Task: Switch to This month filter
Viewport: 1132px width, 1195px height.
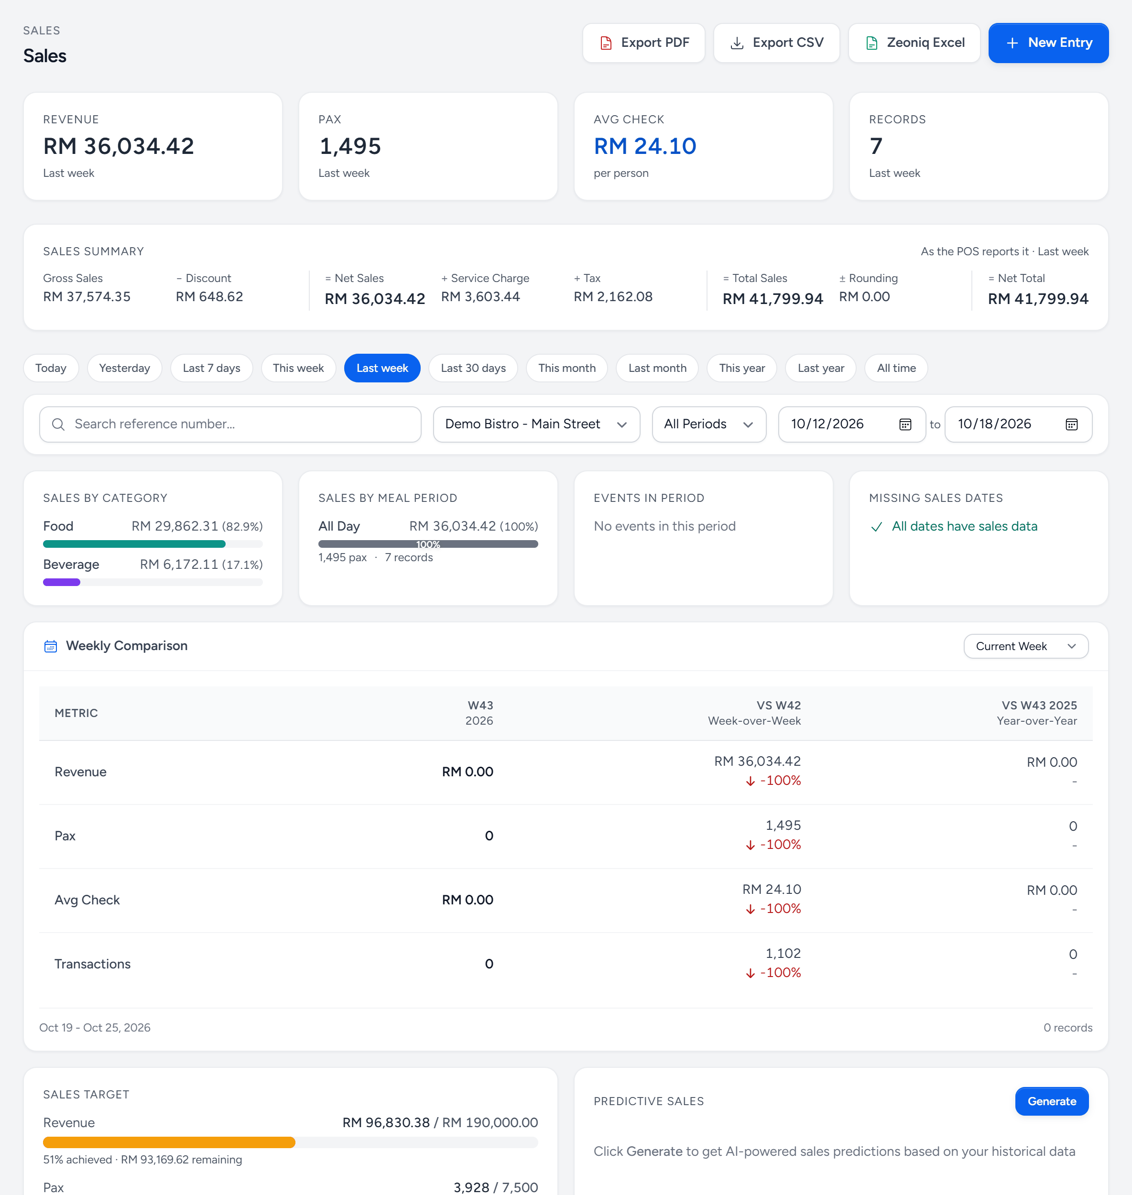Action: [566, 368]
